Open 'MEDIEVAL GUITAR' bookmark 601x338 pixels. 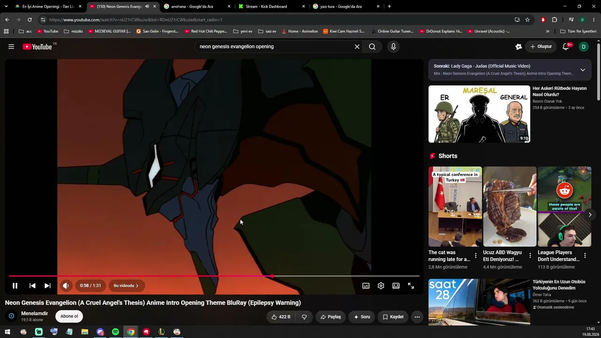click(110, 31)
